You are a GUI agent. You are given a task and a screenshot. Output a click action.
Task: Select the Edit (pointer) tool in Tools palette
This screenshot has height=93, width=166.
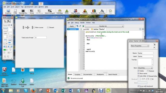point(9,21)
